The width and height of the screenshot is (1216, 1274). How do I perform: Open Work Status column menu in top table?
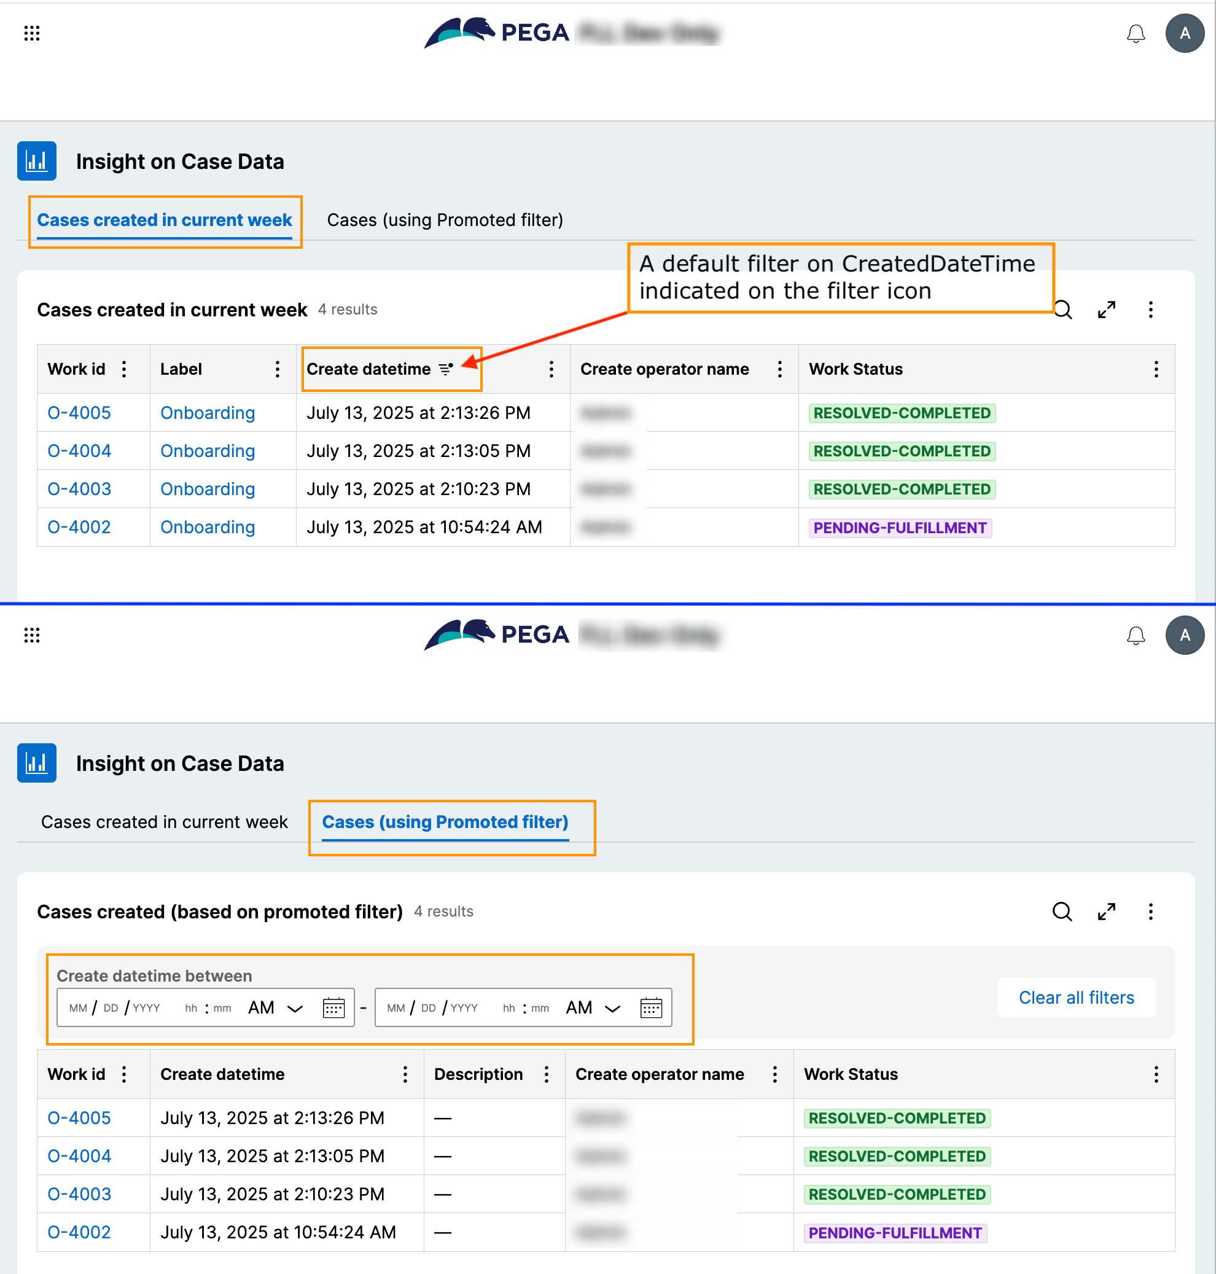point(1156,369)
